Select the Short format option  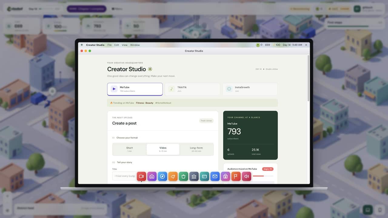[x=130, y=149]
